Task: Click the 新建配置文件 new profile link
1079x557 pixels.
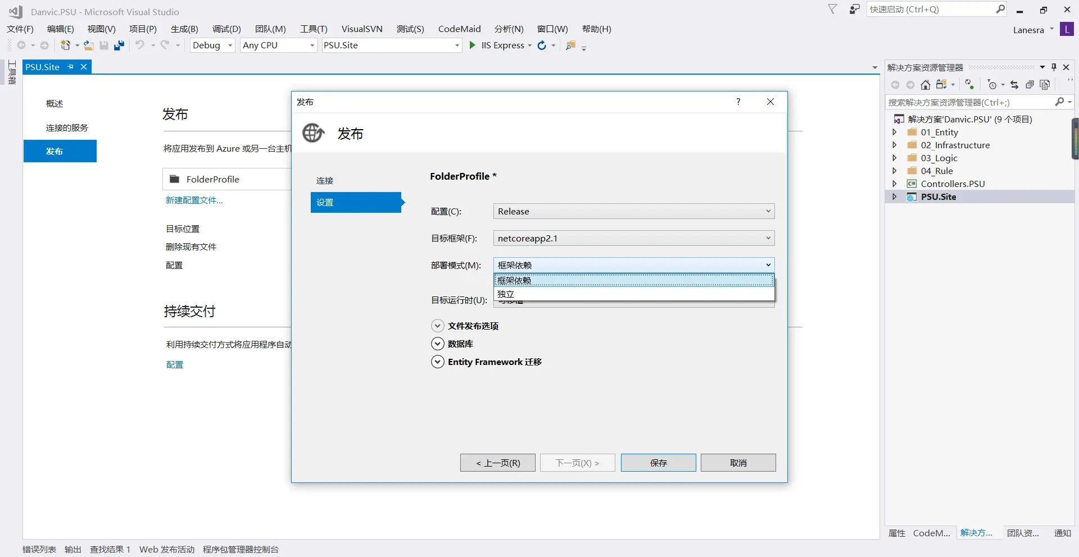Action: click(194, 200)
